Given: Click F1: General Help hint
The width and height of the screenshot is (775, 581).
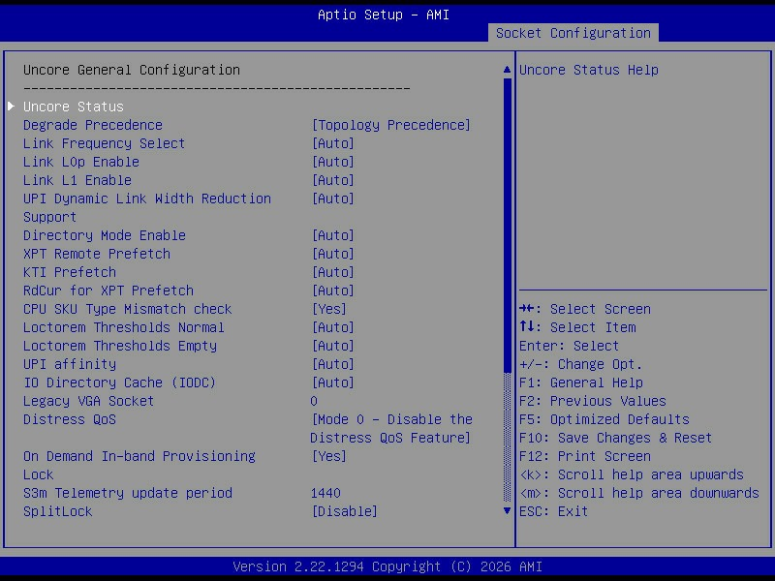Looking at the screenshot, I should coord(581,382).
